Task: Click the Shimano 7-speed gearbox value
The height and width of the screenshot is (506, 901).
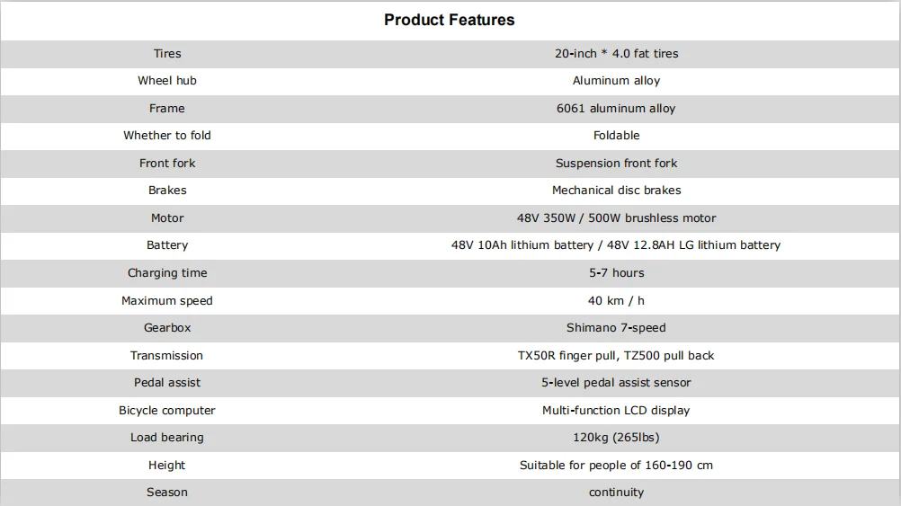Action: (616, 328)
